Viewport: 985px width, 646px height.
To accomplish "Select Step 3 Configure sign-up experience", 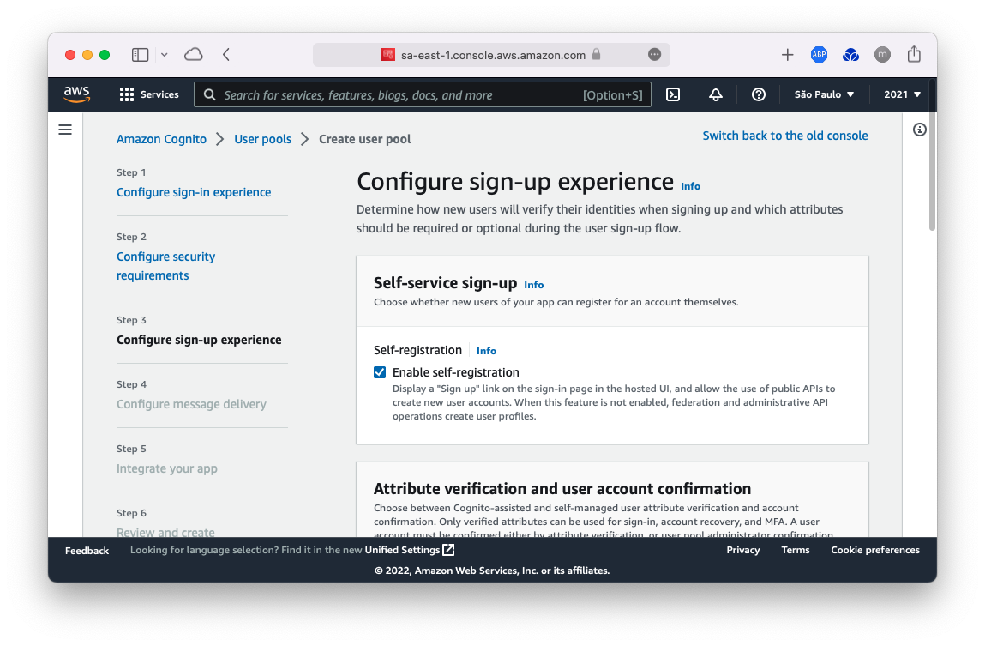I will coord(199,340).
